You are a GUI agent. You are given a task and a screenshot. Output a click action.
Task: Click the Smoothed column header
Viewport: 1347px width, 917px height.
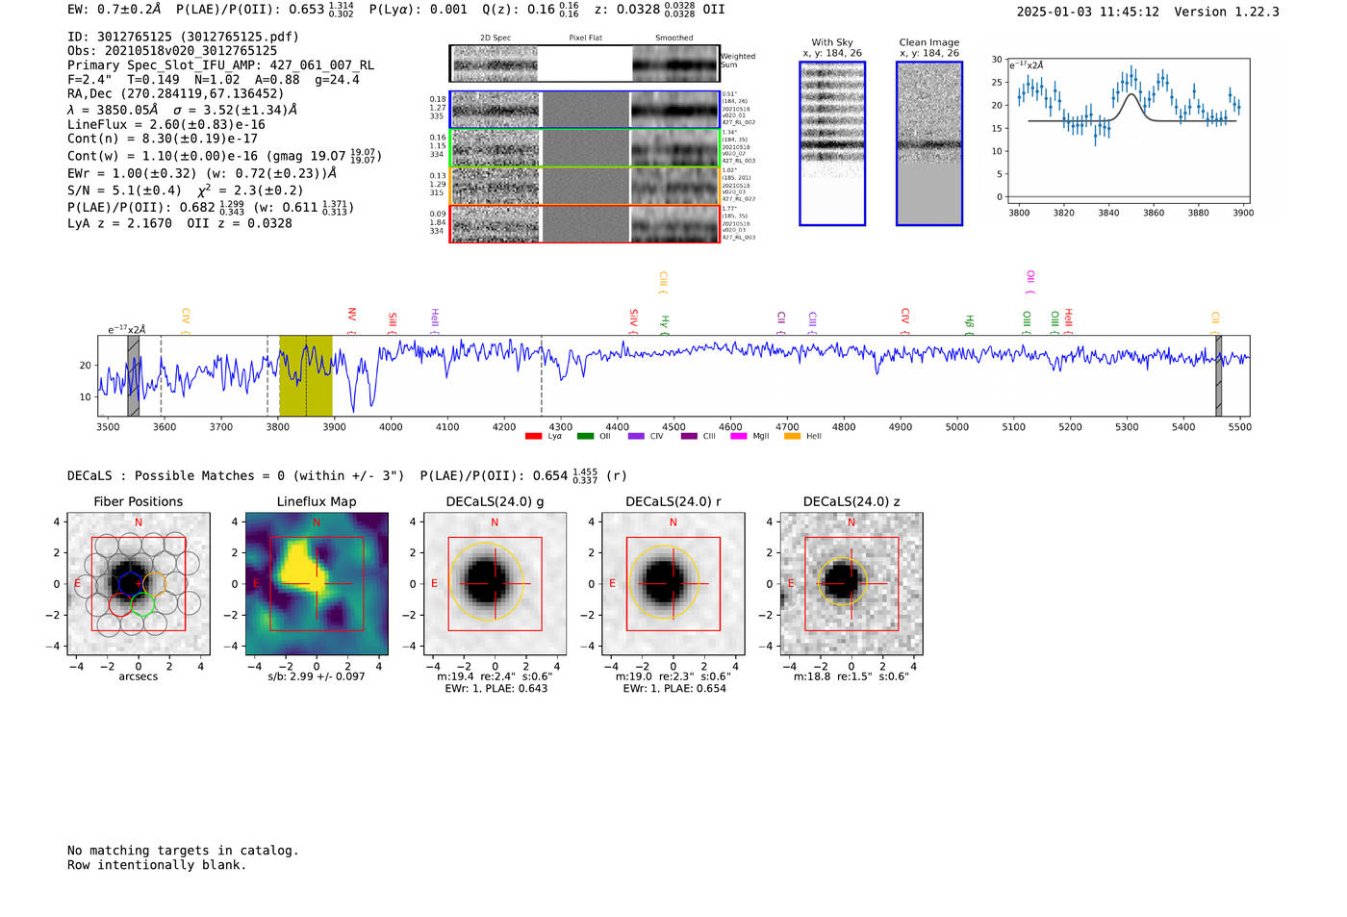point(674,38)
